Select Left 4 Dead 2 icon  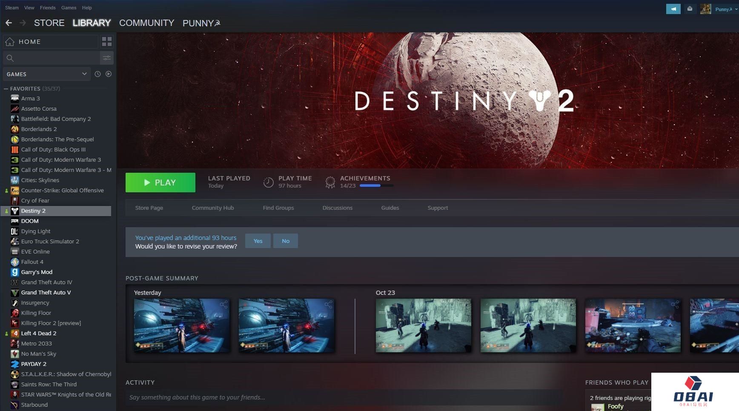pyautogui.click(x=15, y=333)
